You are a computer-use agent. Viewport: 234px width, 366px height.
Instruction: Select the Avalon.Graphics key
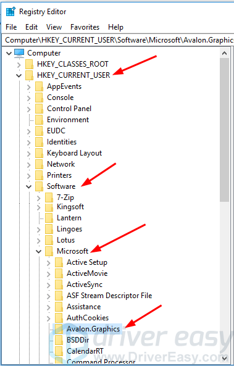pyautogui.click(x=93, y=329)
